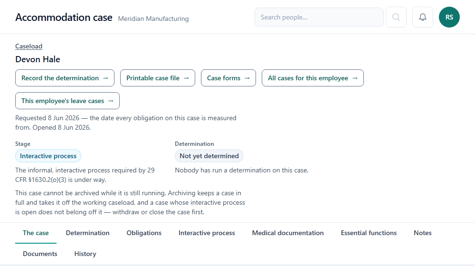The height and width of the screenshot is (266, 475).
Task: Click the Not yet determined badge
Action: [x=209, y=156]
